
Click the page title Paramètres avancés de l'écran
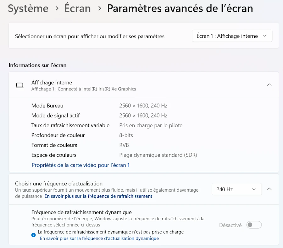pos(180,9)
